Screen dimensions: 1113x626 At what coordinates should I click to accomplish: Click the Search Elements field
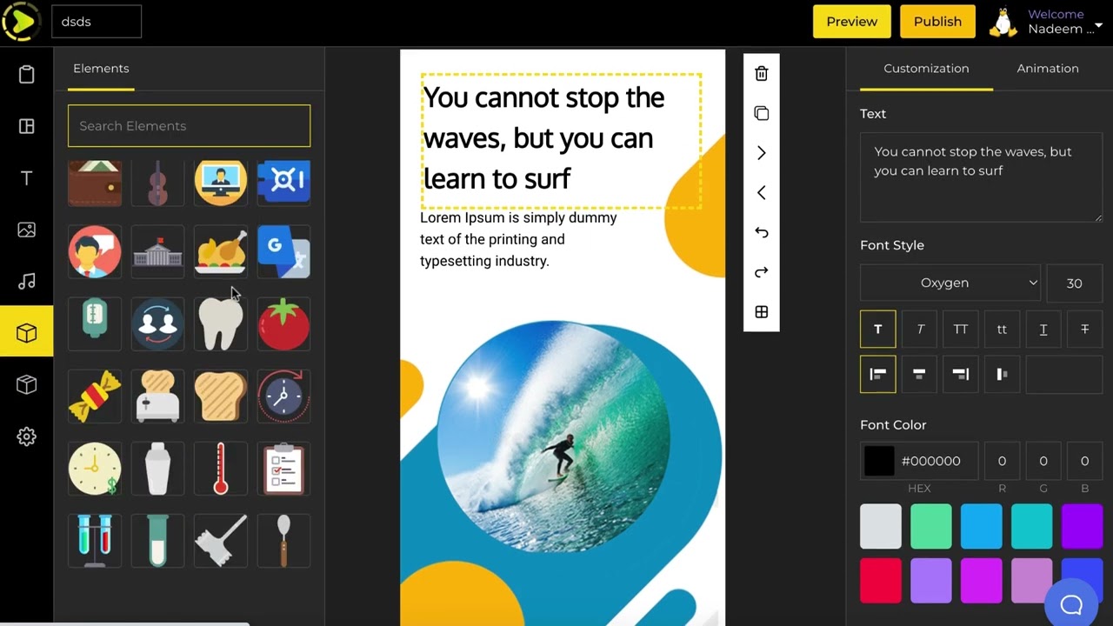coord(189,126)
